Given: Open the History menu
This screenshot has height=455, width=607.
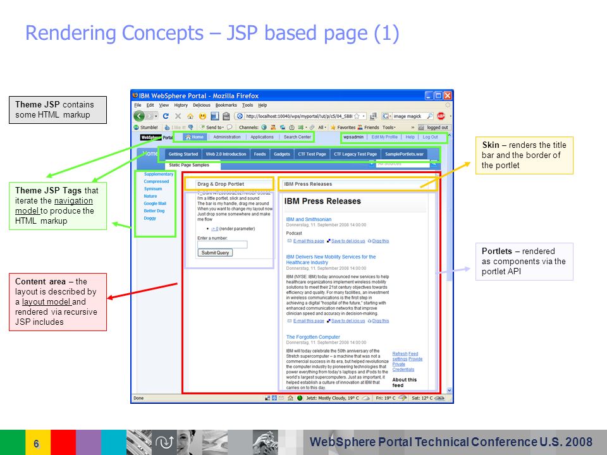Looking at the screenshot, I should coord(181,106).
